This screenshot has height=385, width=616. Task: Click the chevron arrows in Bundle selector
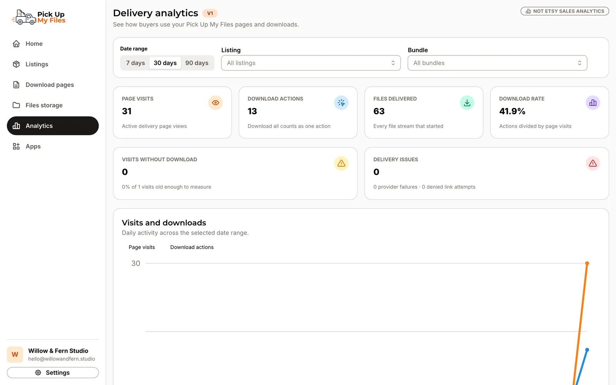click(579, 63)
